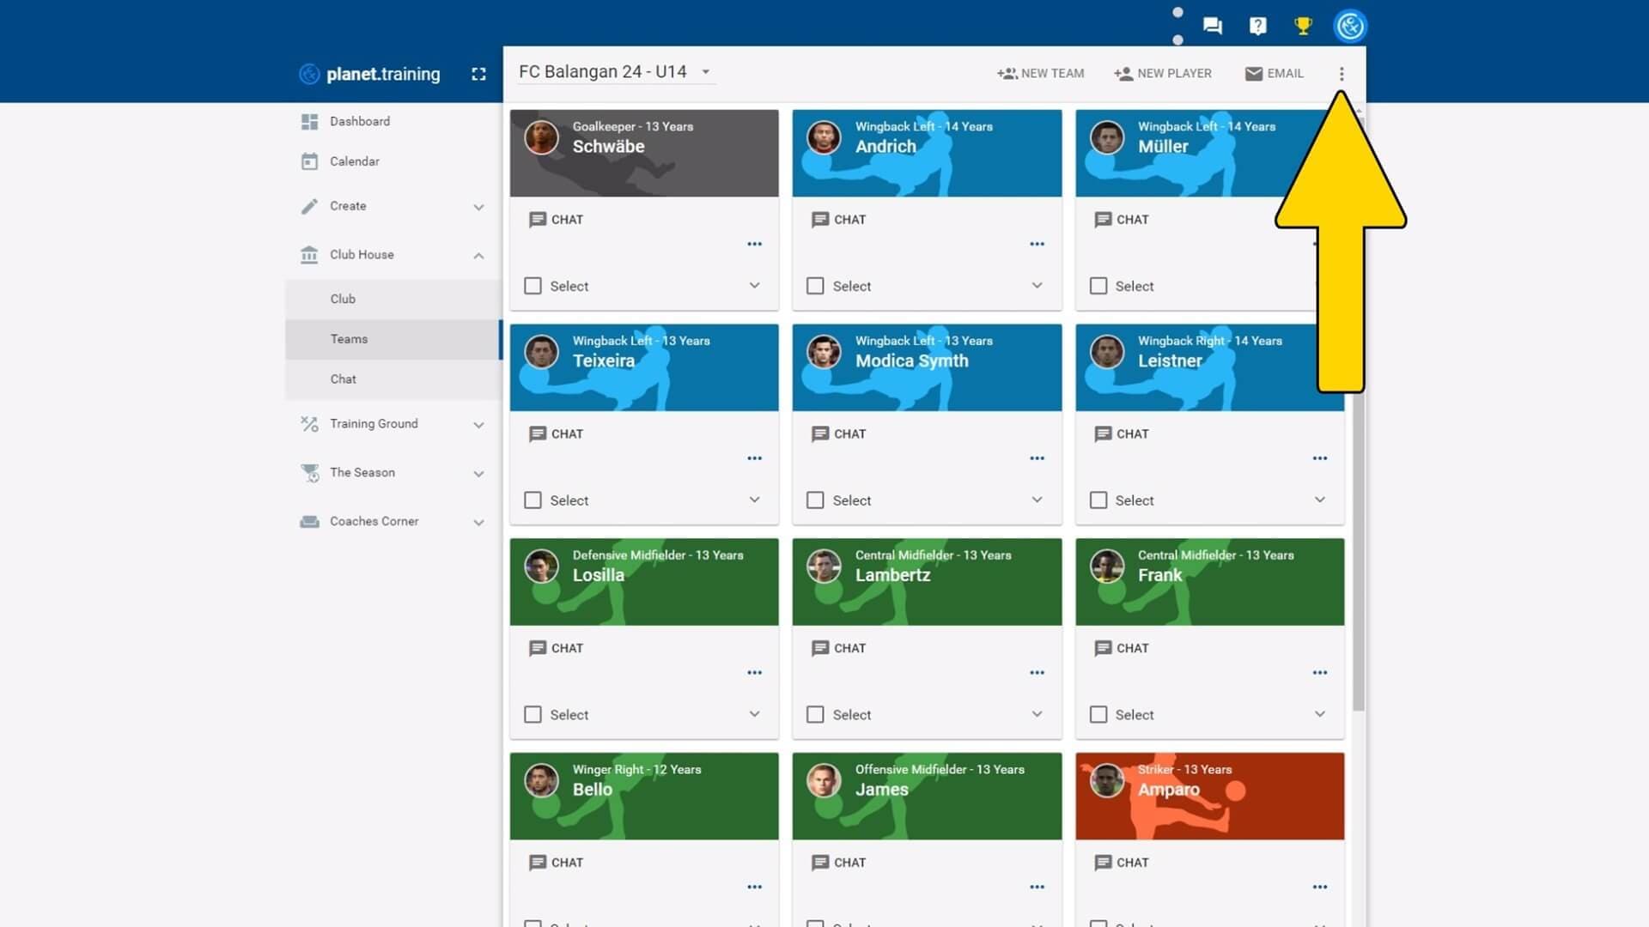This screenshot has height=927, width=1649.
Task: Tick the Select checkbox on Teixeira's card
Action: [532, 500]
